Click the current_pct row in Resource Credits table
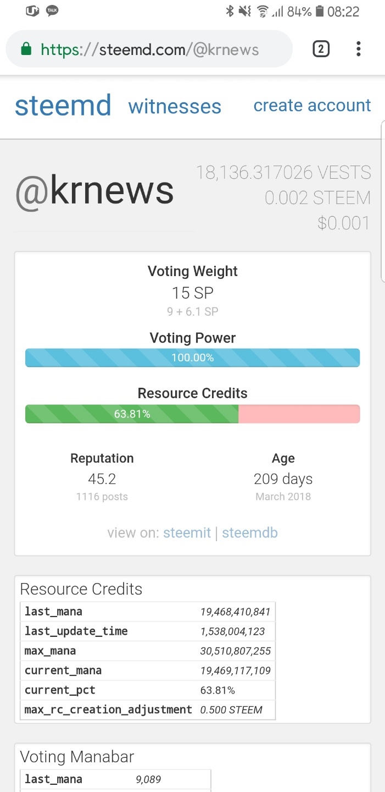Screen dimensions: 385x792 pyautogui.click(x=148, y=690)
